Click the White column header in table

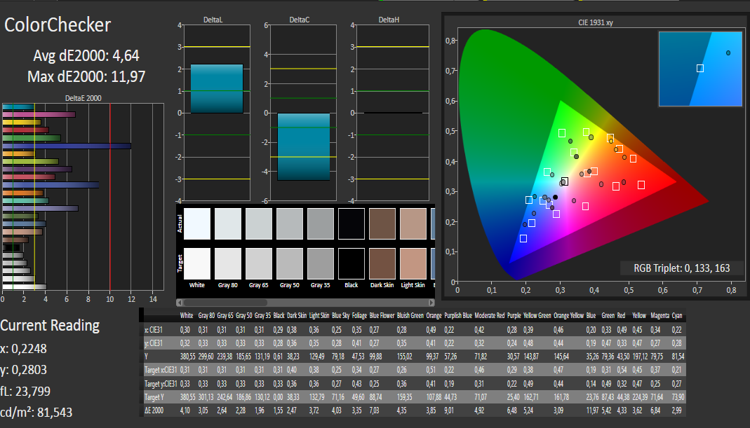point(185,317)
